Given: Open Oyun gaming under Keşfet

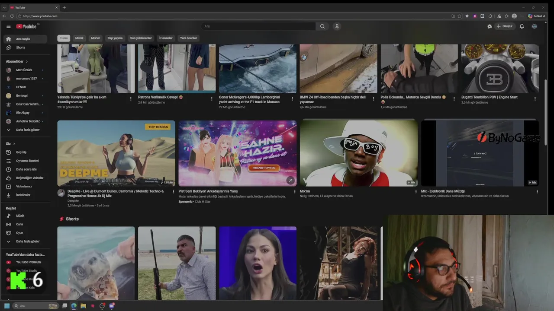Looking at the screenshot, I should (x=26, y=233).
